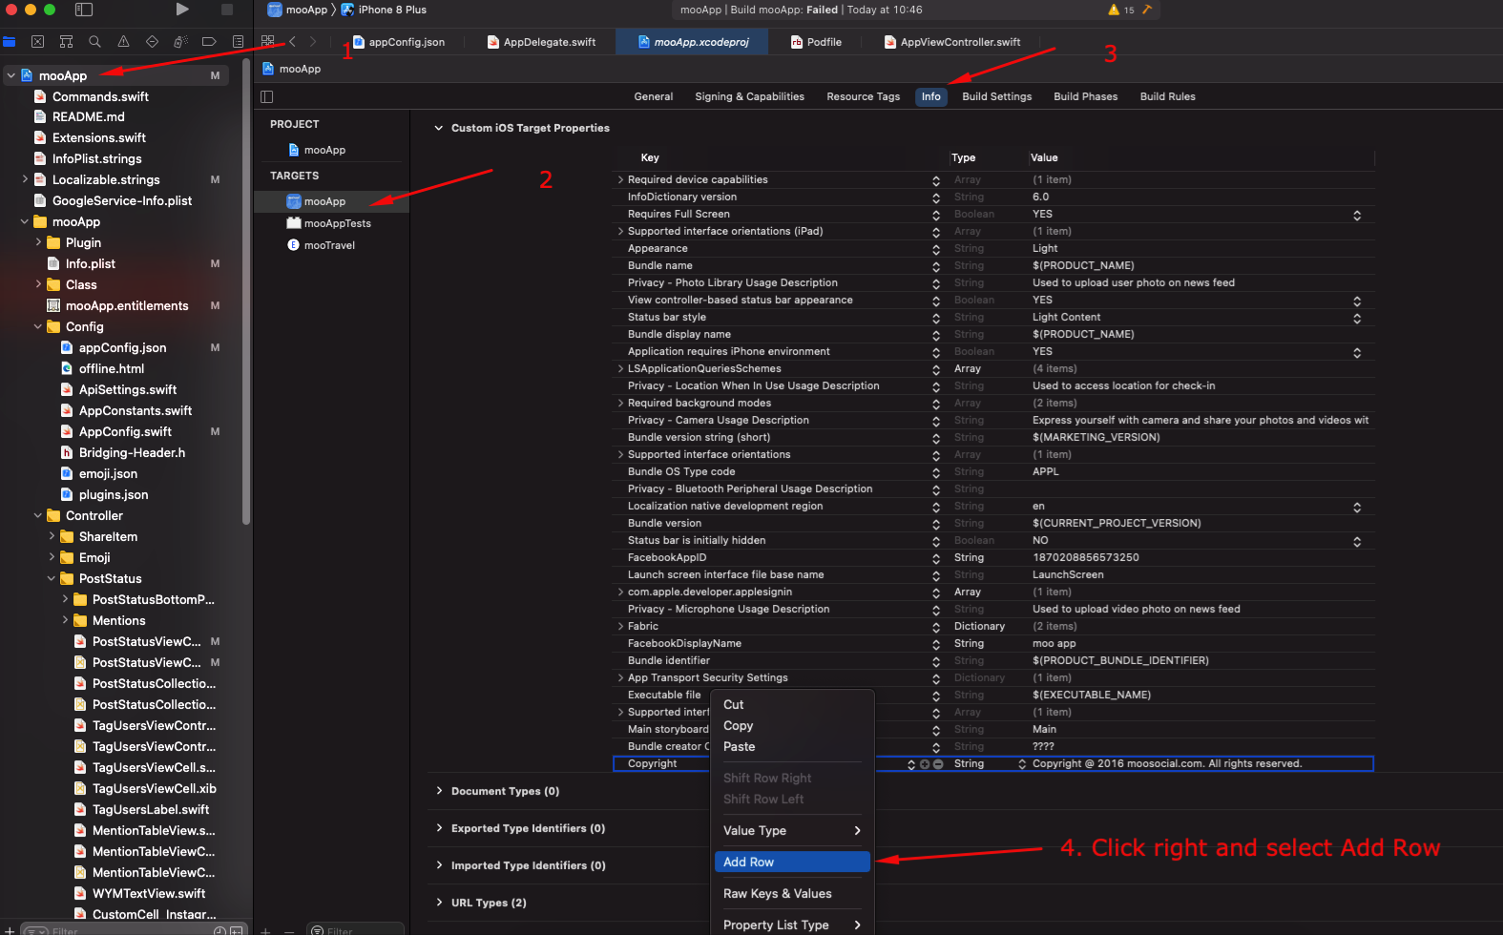The image size is (1503, 935).
Task: Select the iPhone 8 Plus run destination
Action: (x=384, y=10)
